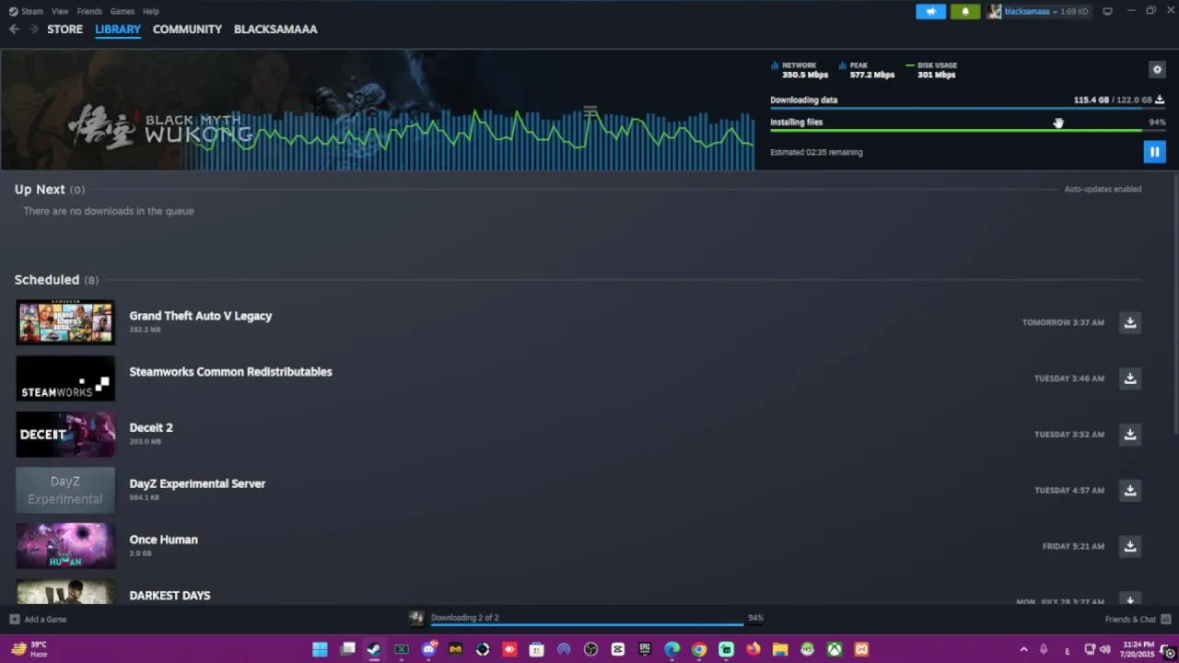Click the Deceit 2 thumbnail
This screenshot has height=663, width=1179.
point(65,435)
